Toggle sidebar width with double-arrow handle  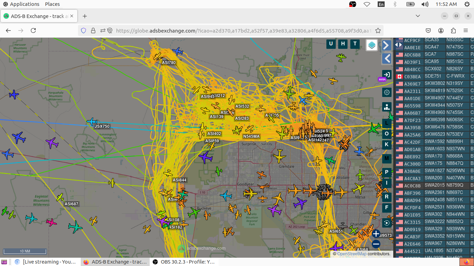click(x=398, y=45)
